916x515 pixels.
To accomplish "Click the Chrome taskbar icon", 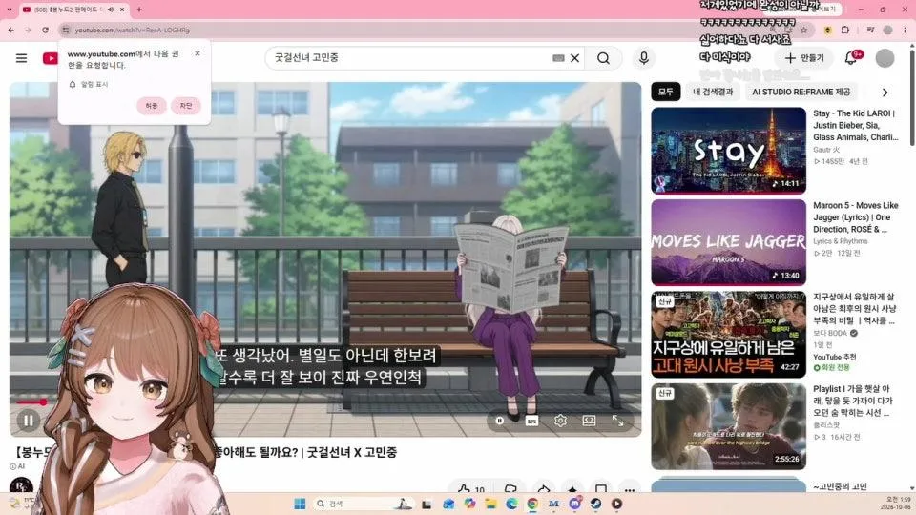I will (x=532, y=504).
